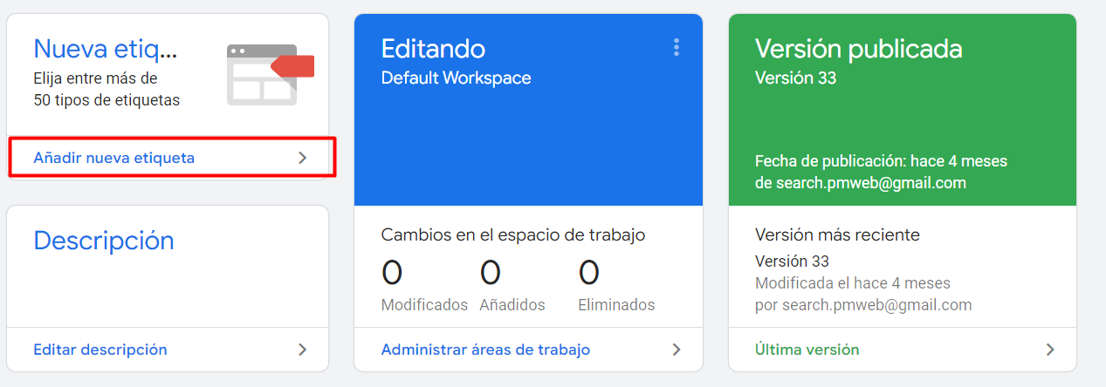
Task: Open the Última versión link
Action: pyautogui.click(x=807, y=350)
